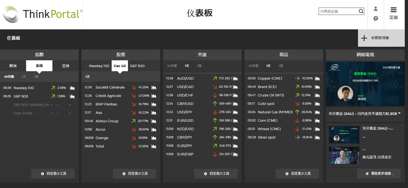Open the user account icon

[x=376, y=9]
